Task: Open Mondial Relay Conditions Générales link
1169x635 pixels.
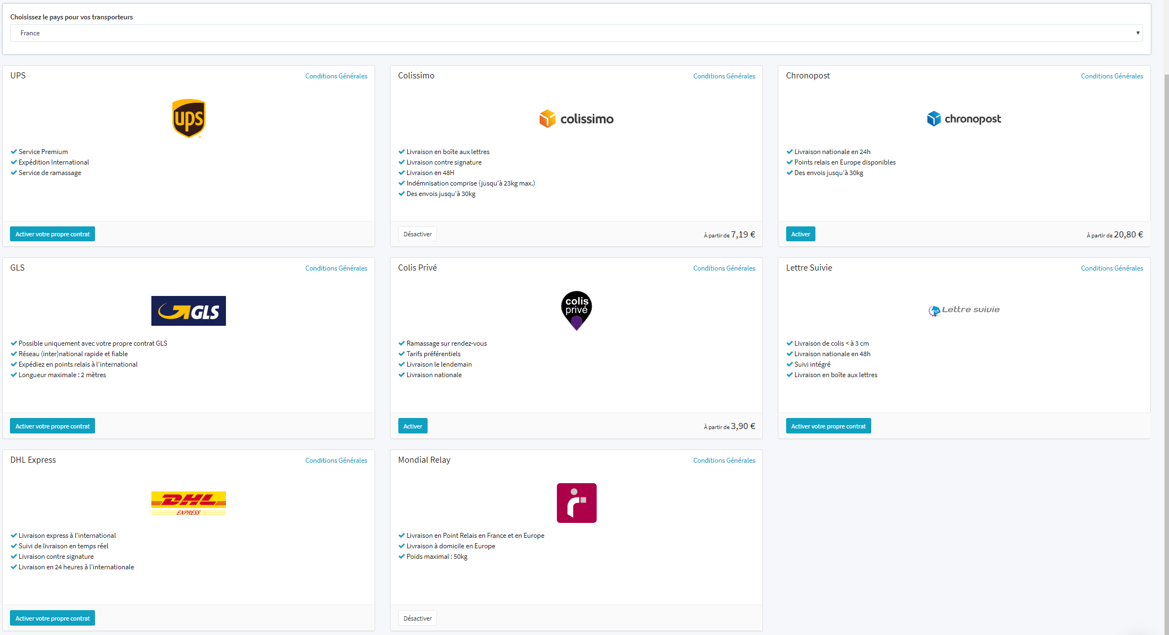Action: 724,461
